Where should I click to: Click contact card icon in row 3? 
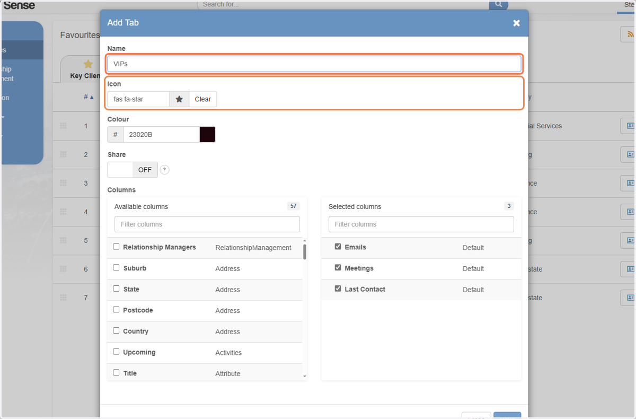pos(629,183)
